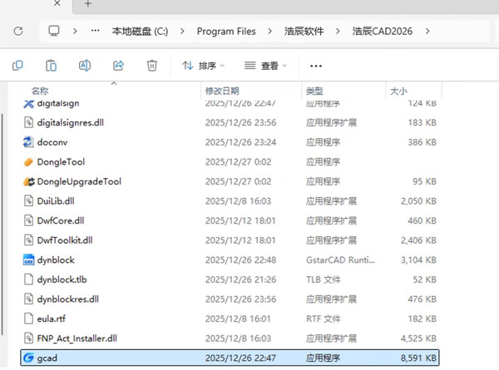Viewport: 499px width, 370px height.
Task: Click the This PC monitor icon
Action: 54,31
